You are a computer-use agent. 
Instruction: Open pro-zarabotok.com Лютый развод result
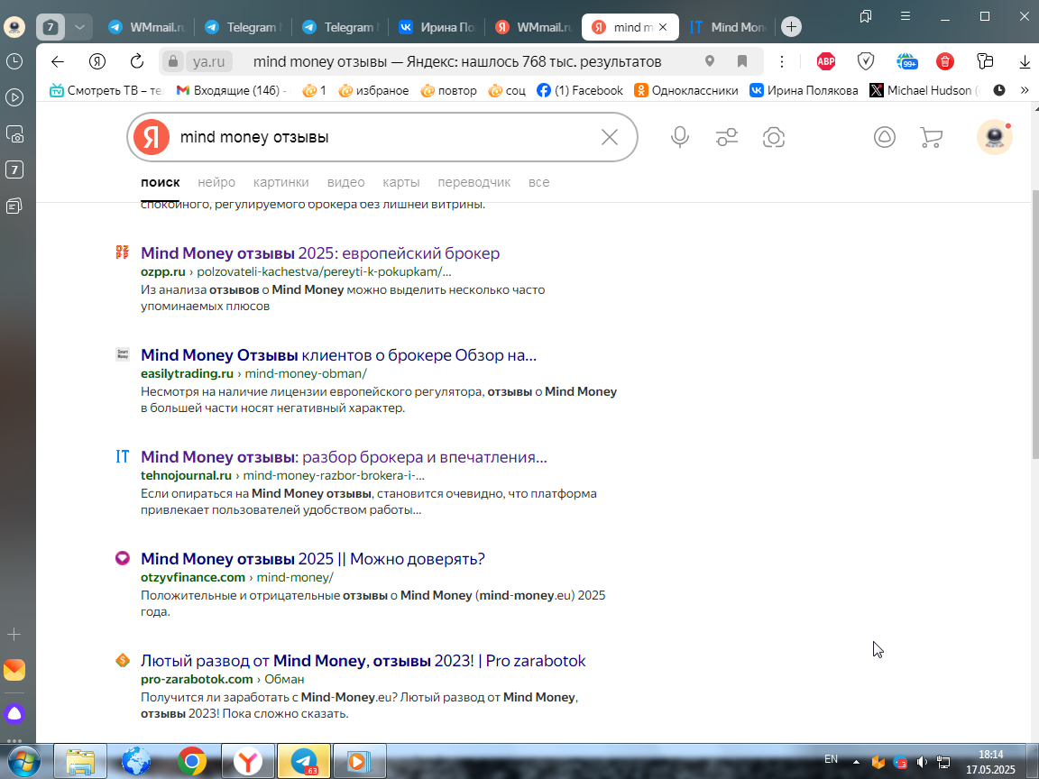(363, 661)
